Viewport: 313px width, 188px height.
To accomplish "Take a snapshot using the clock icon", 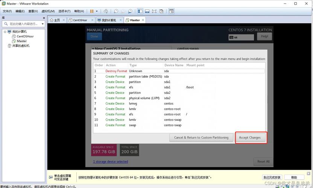I will pos(116,11).
